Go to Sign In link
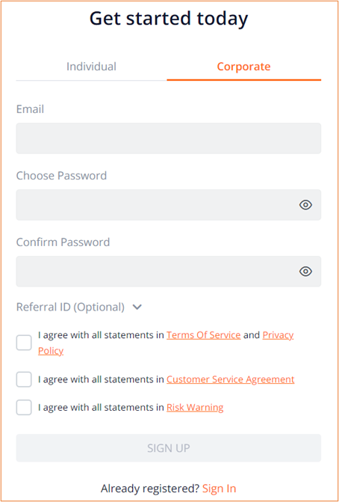The height and width of the screenshot is (502, 339). [x=220, y=489]
